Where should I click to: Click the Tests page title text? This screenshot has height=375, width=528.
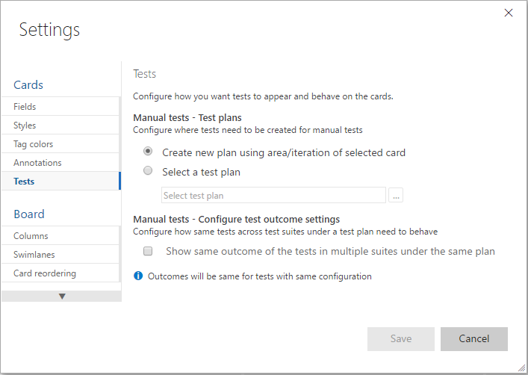click(144, 74)
